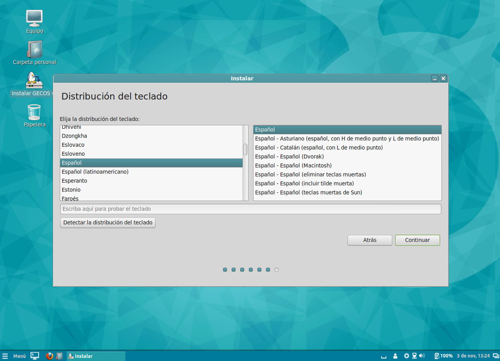Image resolution: width=500 pixels, height=361 pixels.
Task: Click the battery 100% indicator
Action: coord(443,356)
